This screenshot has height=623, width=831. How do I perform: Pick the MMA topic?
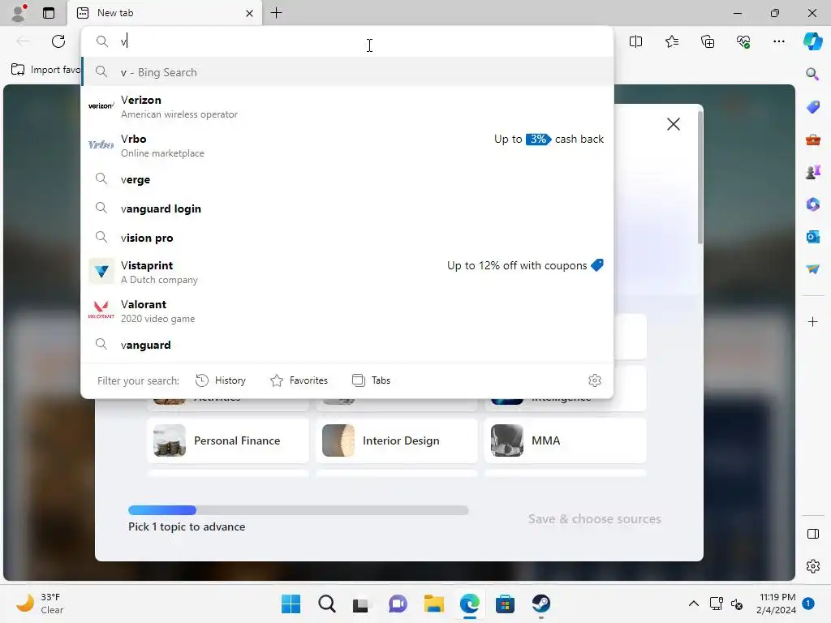tap(566, 440)
